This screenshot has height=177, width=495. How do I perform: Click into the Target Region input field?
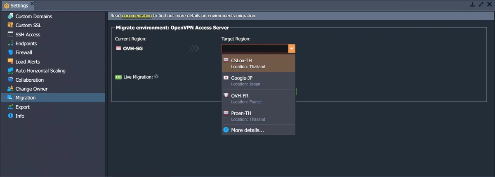point(255,49)
